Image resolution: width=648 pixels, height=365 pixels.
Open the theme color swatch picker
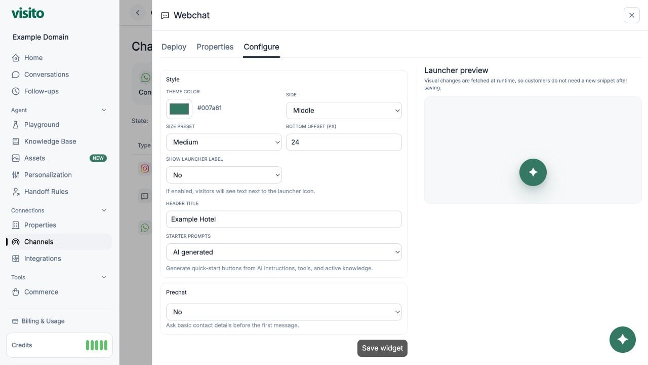pyautogui.click(x=179, y=109)
